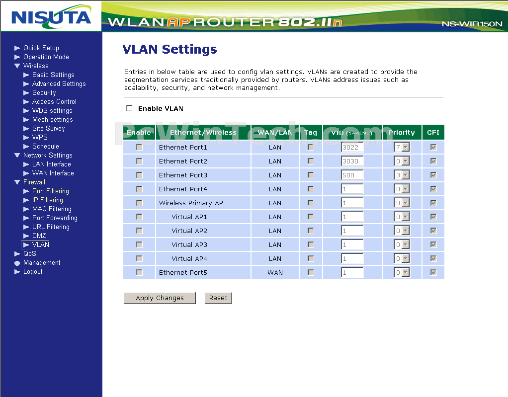Select the VLAN menu item
Image resolution: width=508 pixels, height=397 pixels.
click(41, 244)
